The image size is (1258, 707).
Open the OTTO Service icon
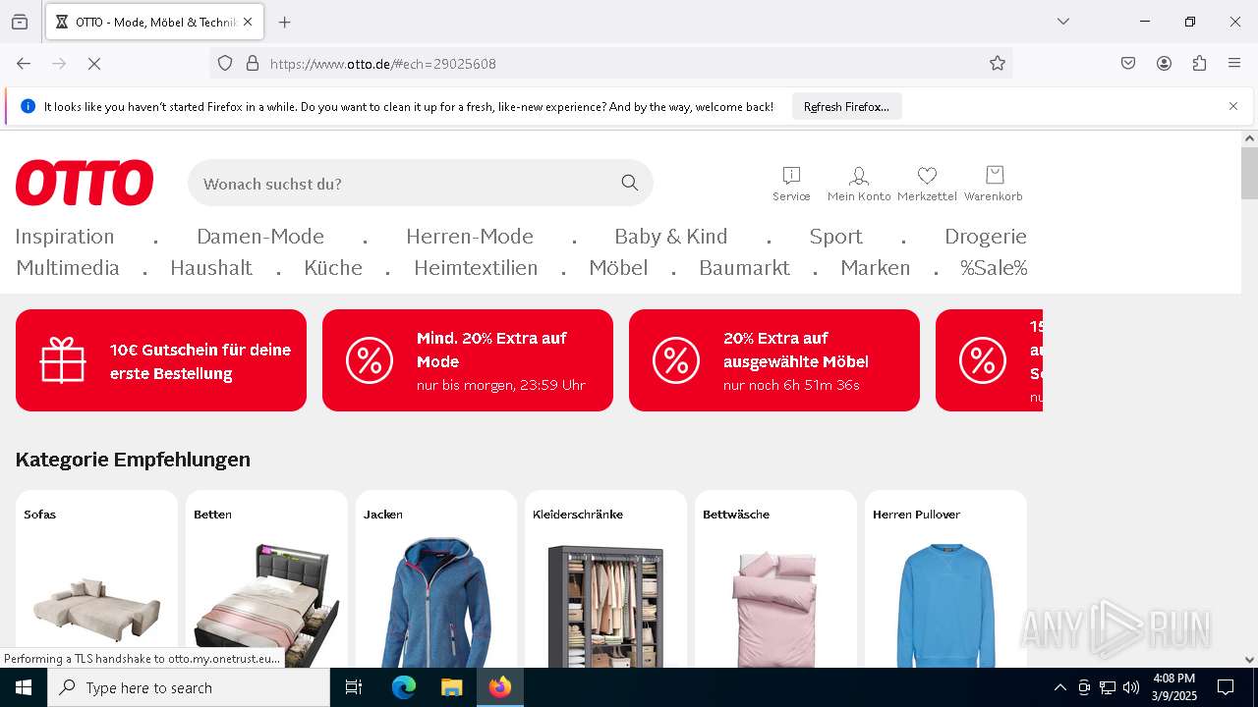(791, 184)
